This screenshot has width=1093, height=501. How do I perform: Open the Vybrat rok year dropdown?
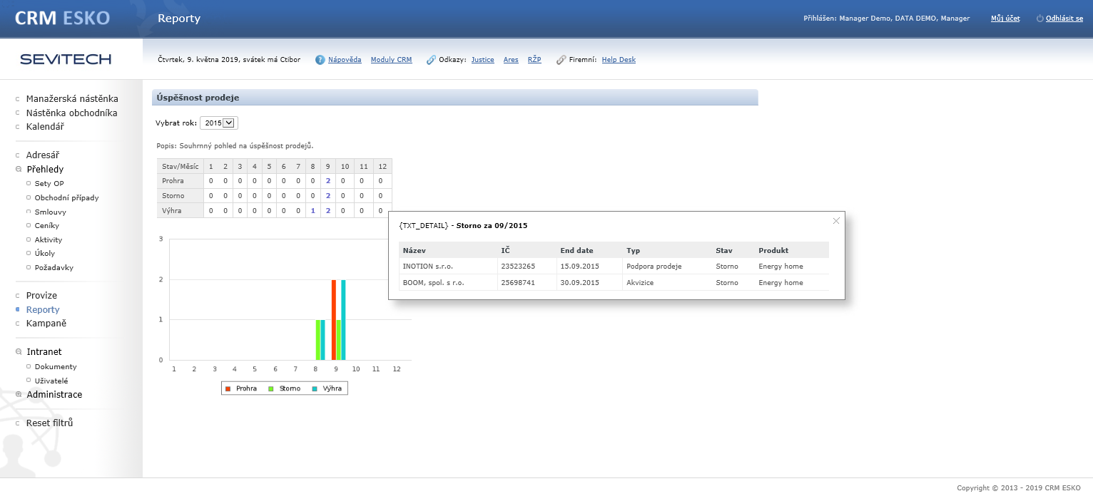(x=219, y=123)
